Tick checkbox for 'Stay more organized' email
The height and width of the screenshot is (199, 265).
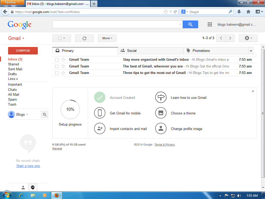(x=57, y=60)
